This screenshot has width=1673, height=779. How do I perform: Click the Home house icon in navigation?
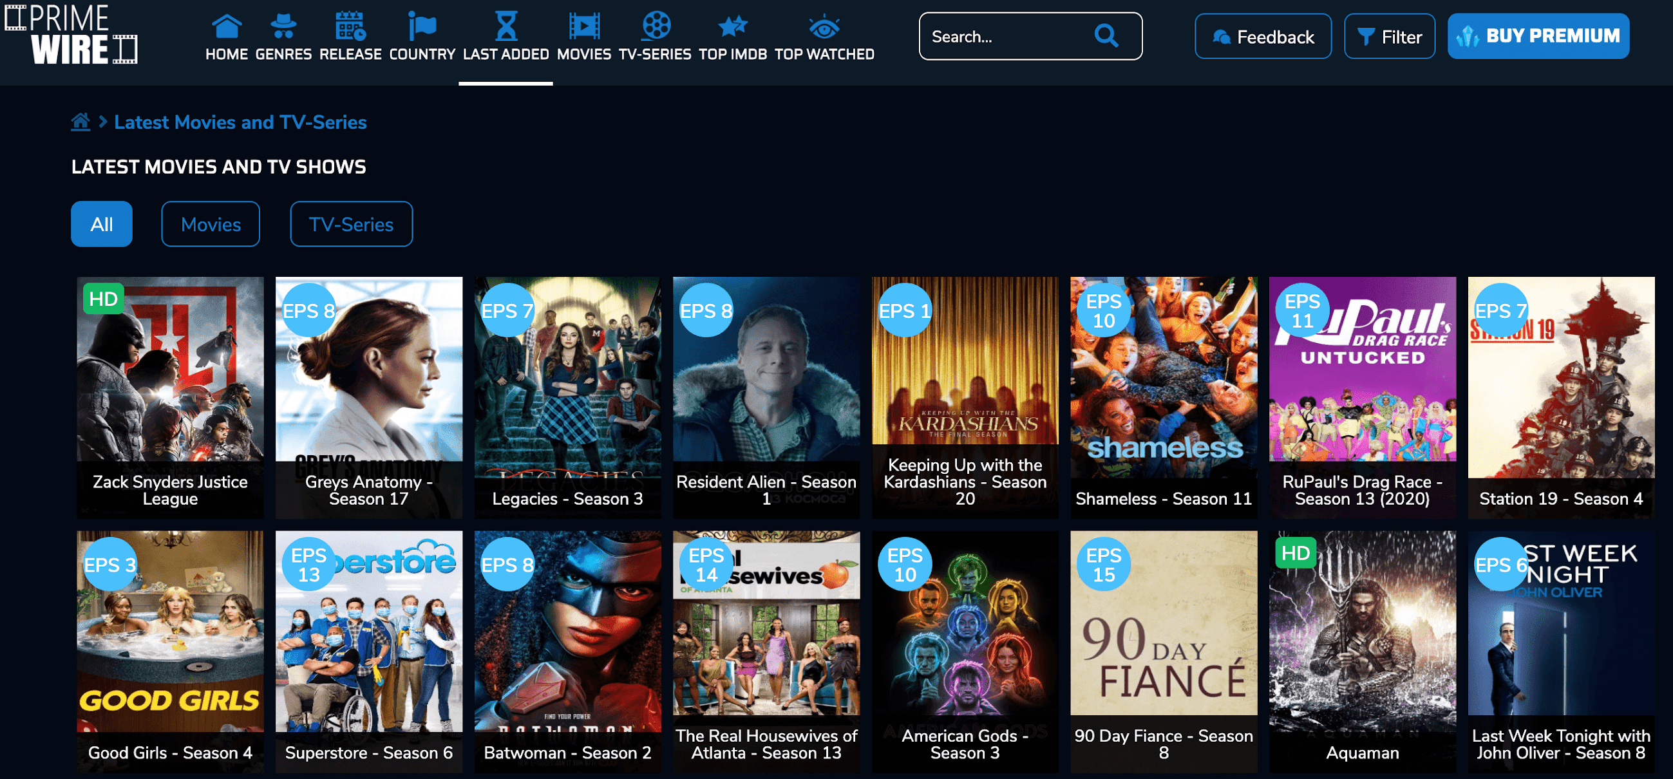pos(226,26)
